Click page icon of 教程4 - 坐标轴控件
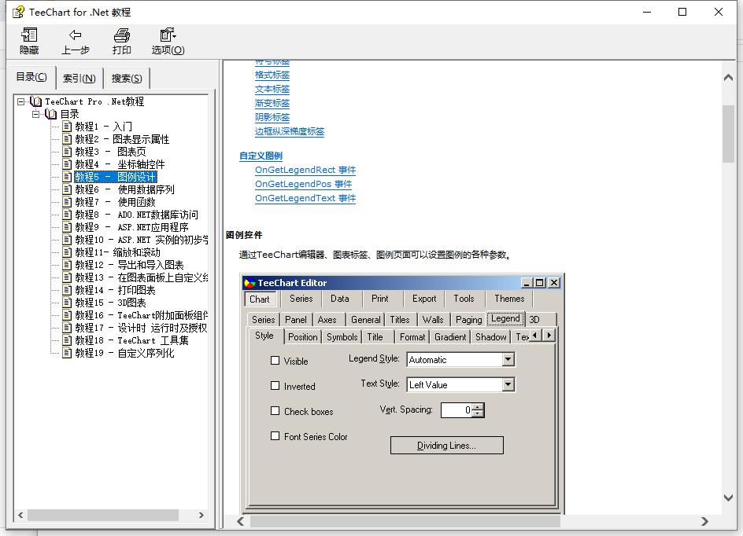Screen dimensions: 743x536 (67, 164)
